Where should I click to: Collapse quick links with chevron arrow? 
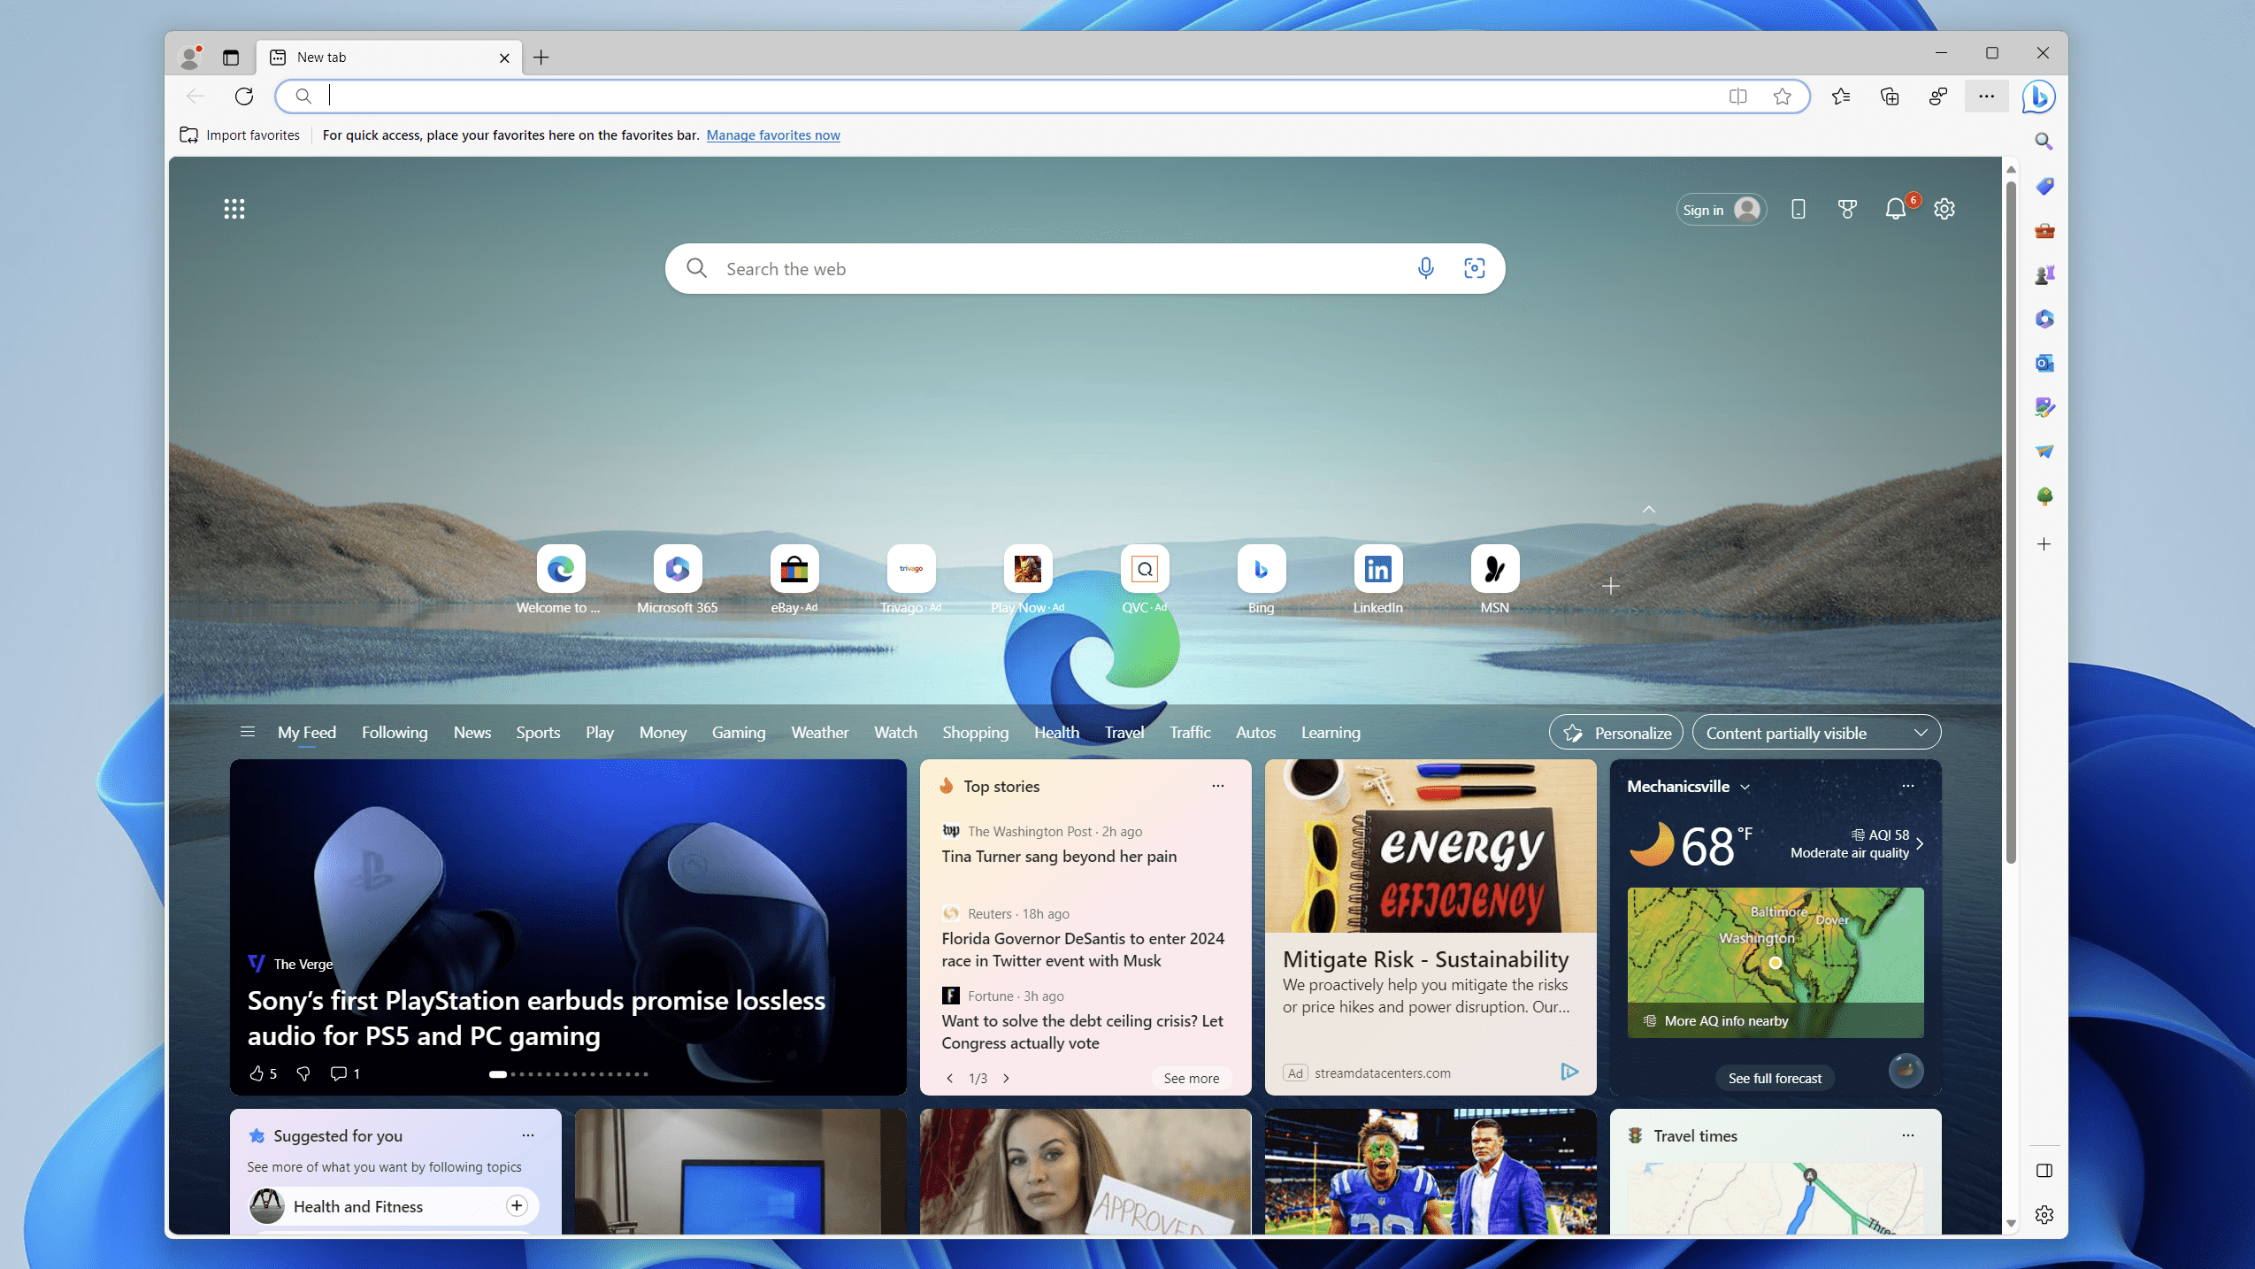(x=1648, y=509)
